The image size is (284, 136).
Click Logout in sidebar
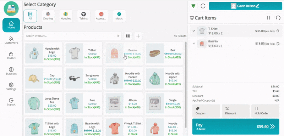tap(11, 102)
